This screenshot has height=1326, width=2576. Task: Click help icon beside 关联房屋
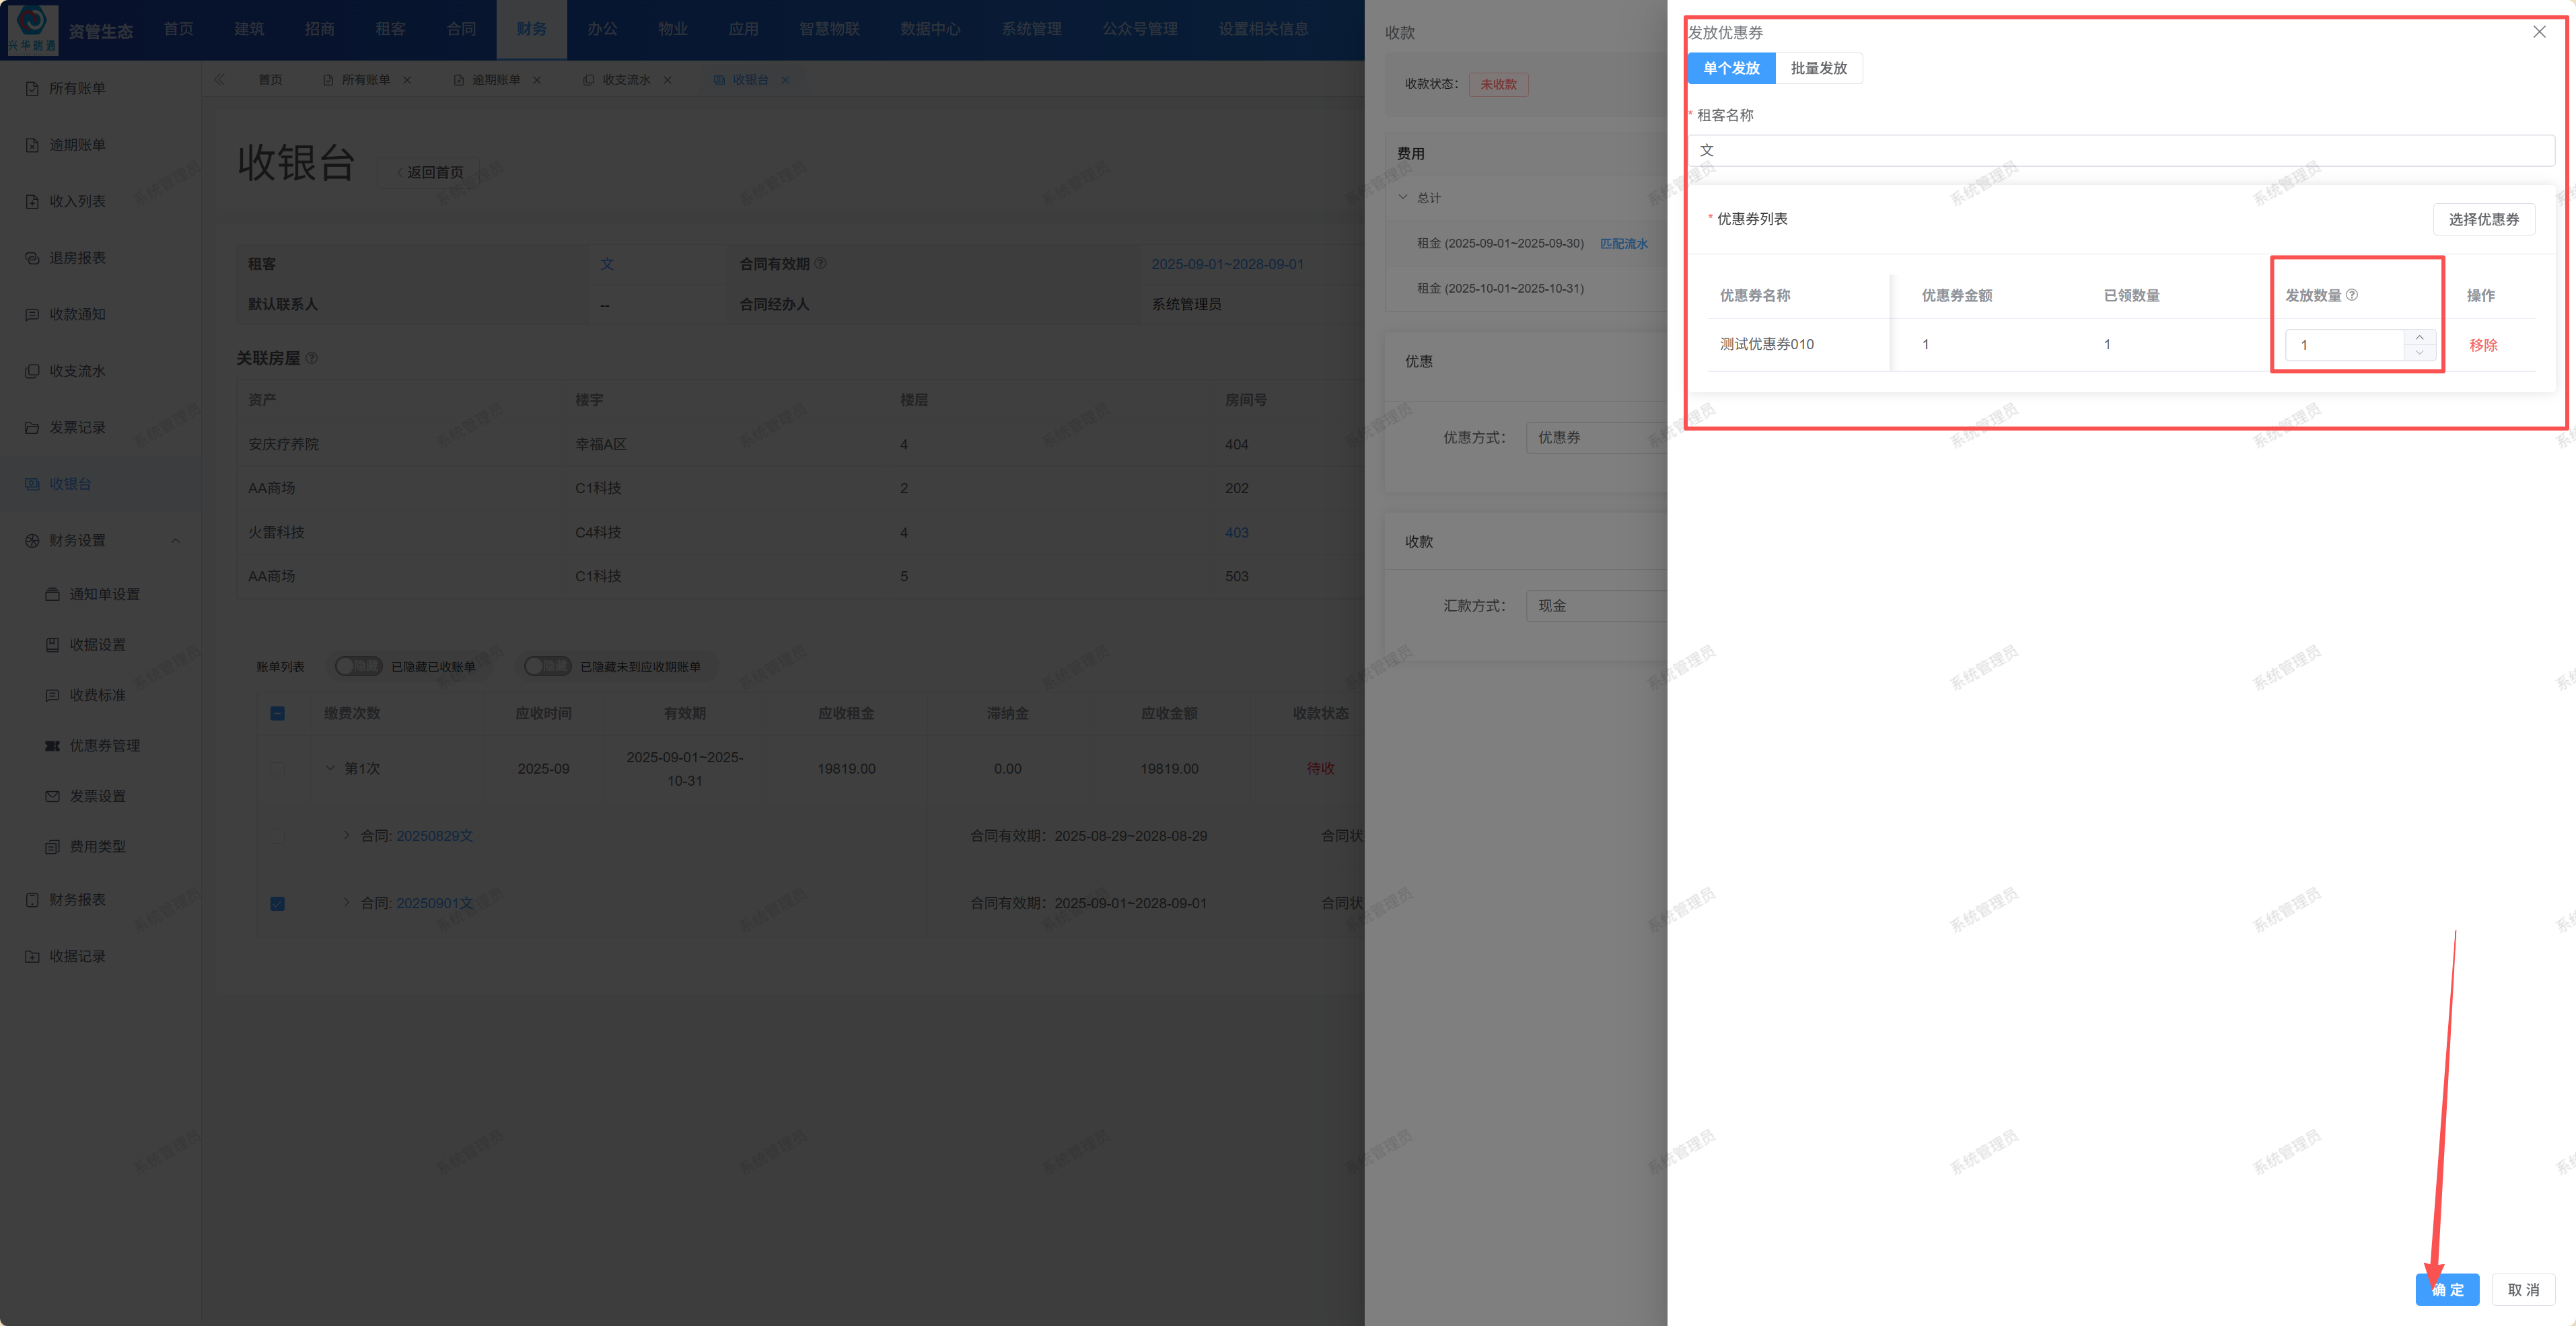312,358
